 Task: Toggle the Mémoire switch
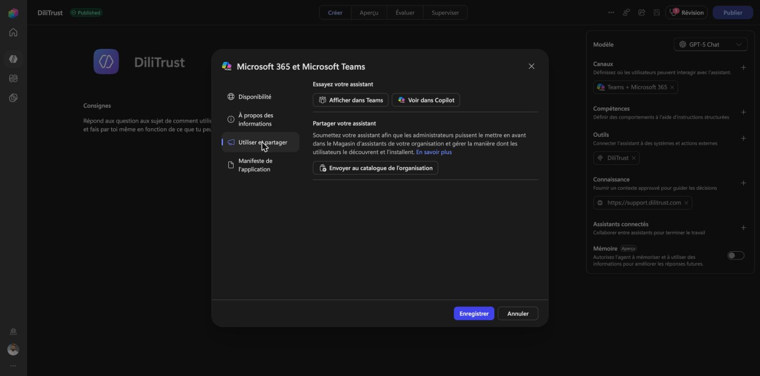(735, 256)
